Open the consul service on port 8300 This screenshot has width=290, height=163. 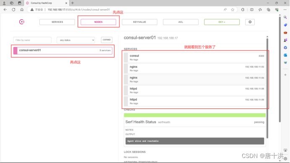(x=195, y=57)
